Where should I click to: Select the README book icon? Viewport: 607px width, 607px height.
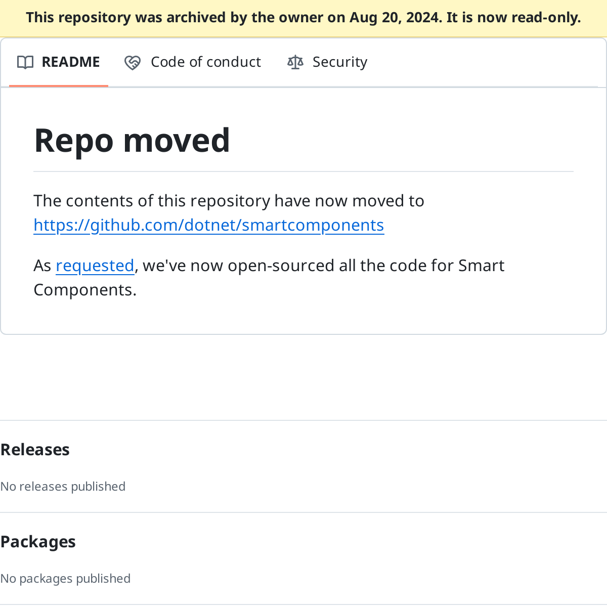pyautogui.click(x=25, y=62)
